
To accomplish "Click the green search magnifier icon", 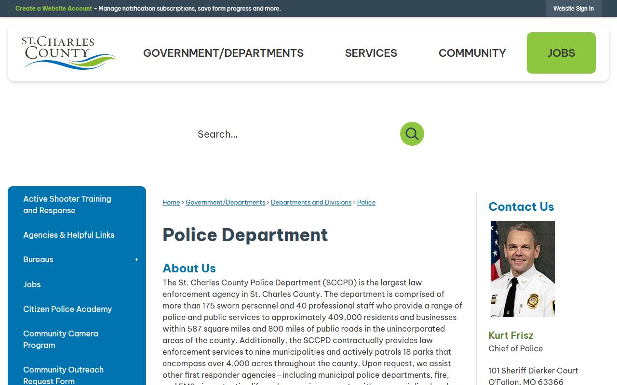I will click(x=412, y=134).
